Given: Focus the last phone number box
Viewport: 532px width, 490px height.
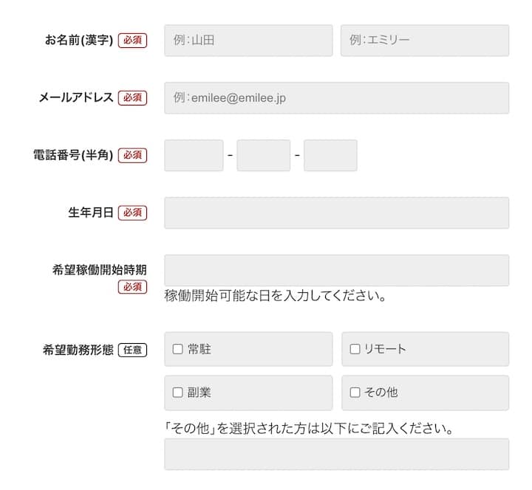Looking at the screenshot, I should [330, 156].
